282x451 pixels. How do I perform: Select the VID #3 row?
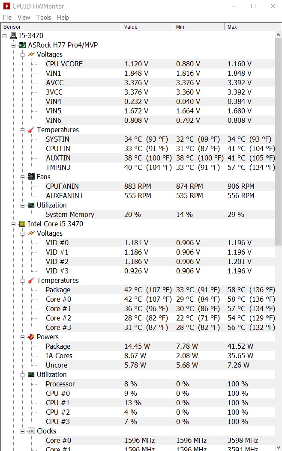[x=160, y=271]
